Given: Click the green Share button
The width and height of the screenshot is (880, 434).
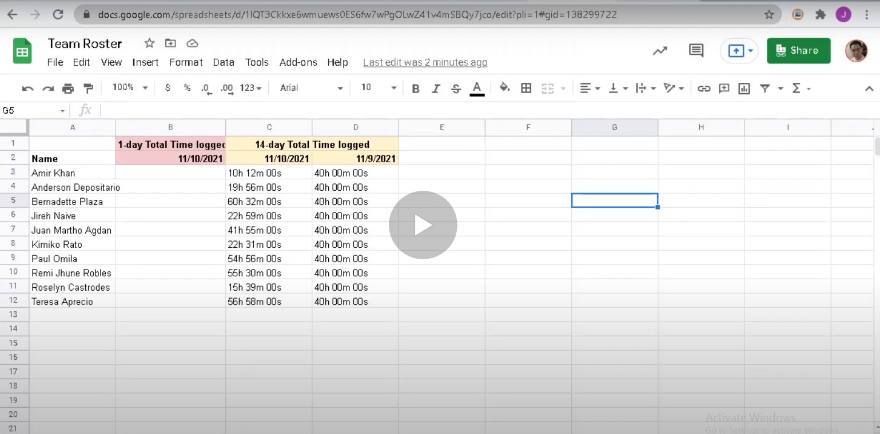Looking at the screenshot, I should tap(798, 51).
